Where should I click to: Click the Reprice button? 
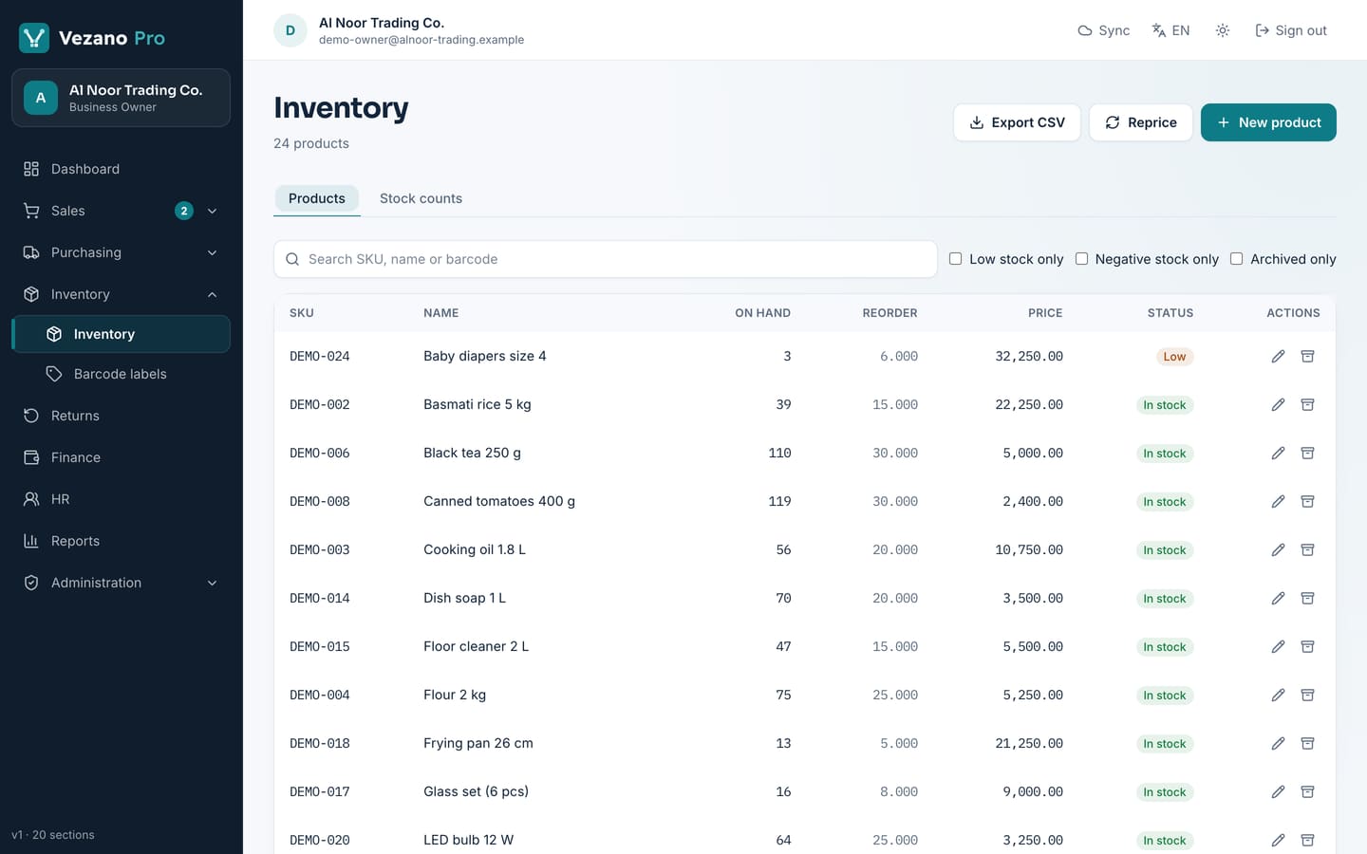[1141, 122]
